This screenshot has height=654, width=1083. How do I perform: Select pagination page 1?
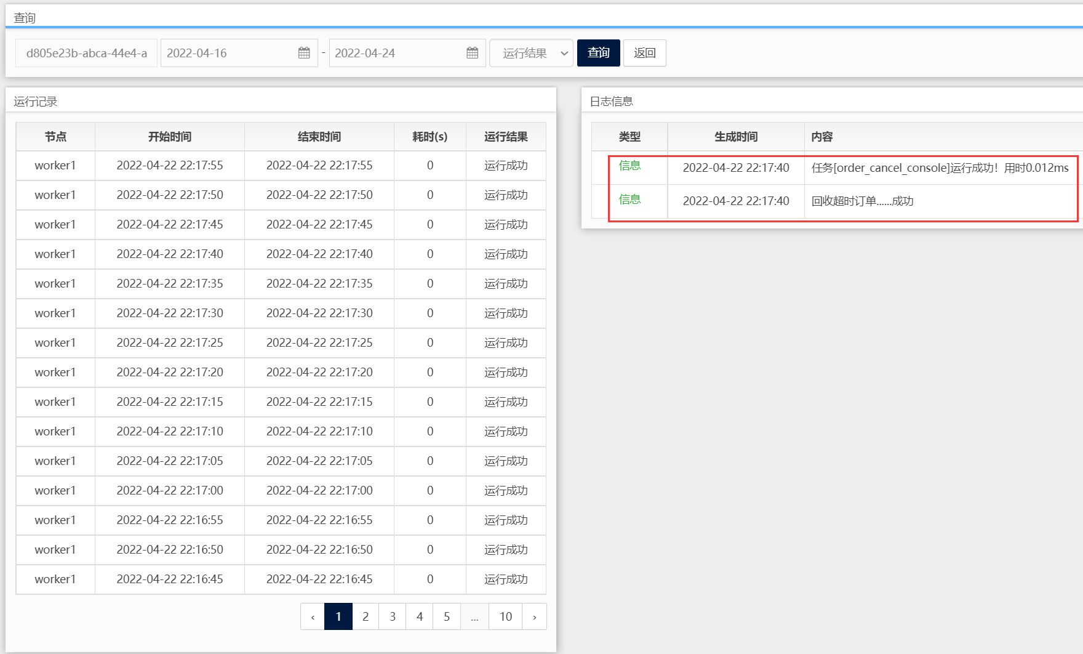point(338,616)
